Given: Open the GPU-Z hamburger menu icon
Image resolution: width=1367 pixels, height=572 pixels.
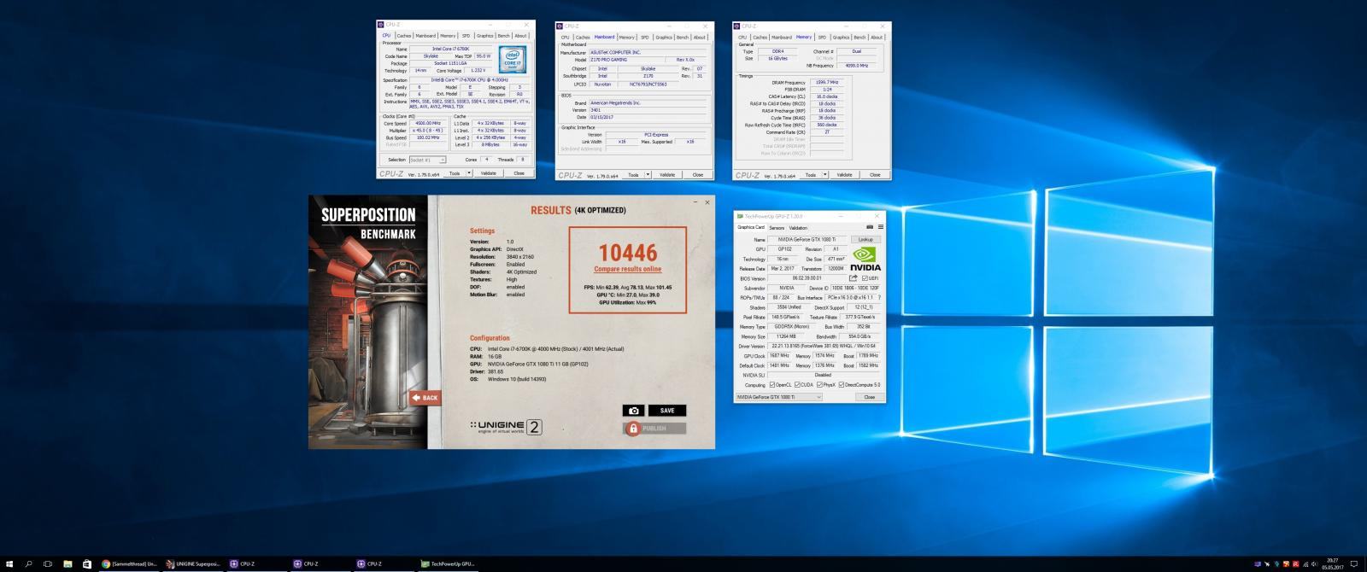Looking at the screenshot, I should click(x=880, y=227).
